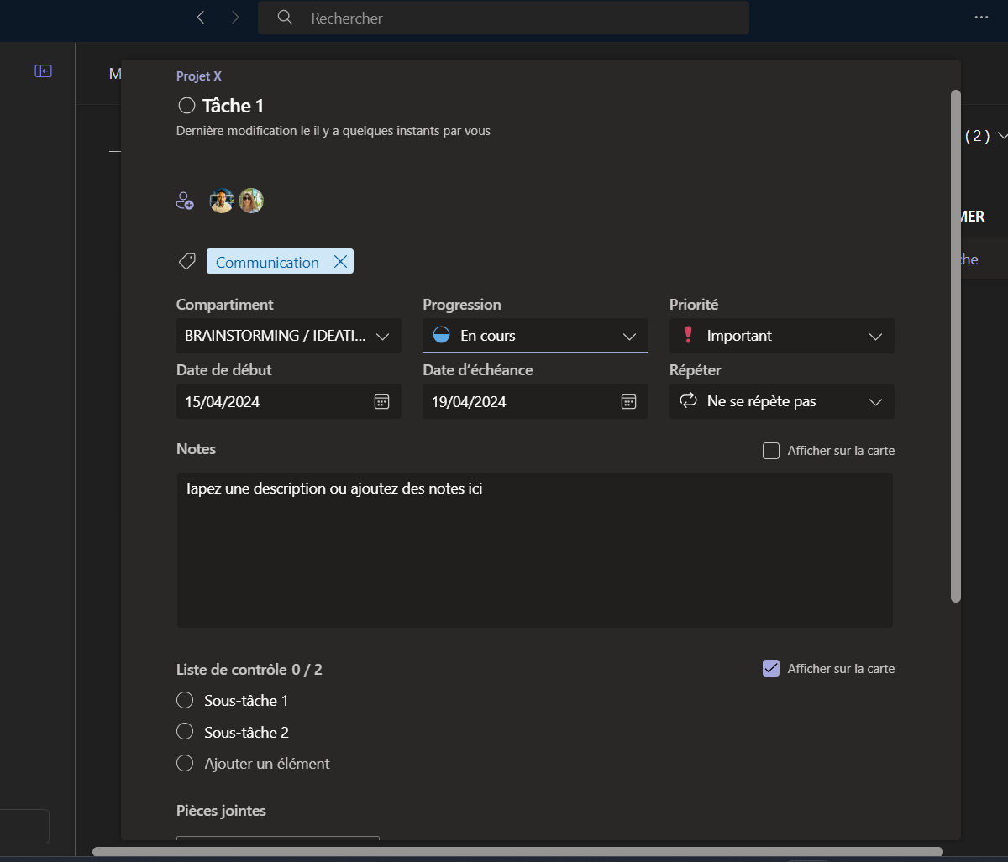Screen dimensions: 1008x862
Task: Uncheck Afficher sur la carte for checklist
Action: 771,668
